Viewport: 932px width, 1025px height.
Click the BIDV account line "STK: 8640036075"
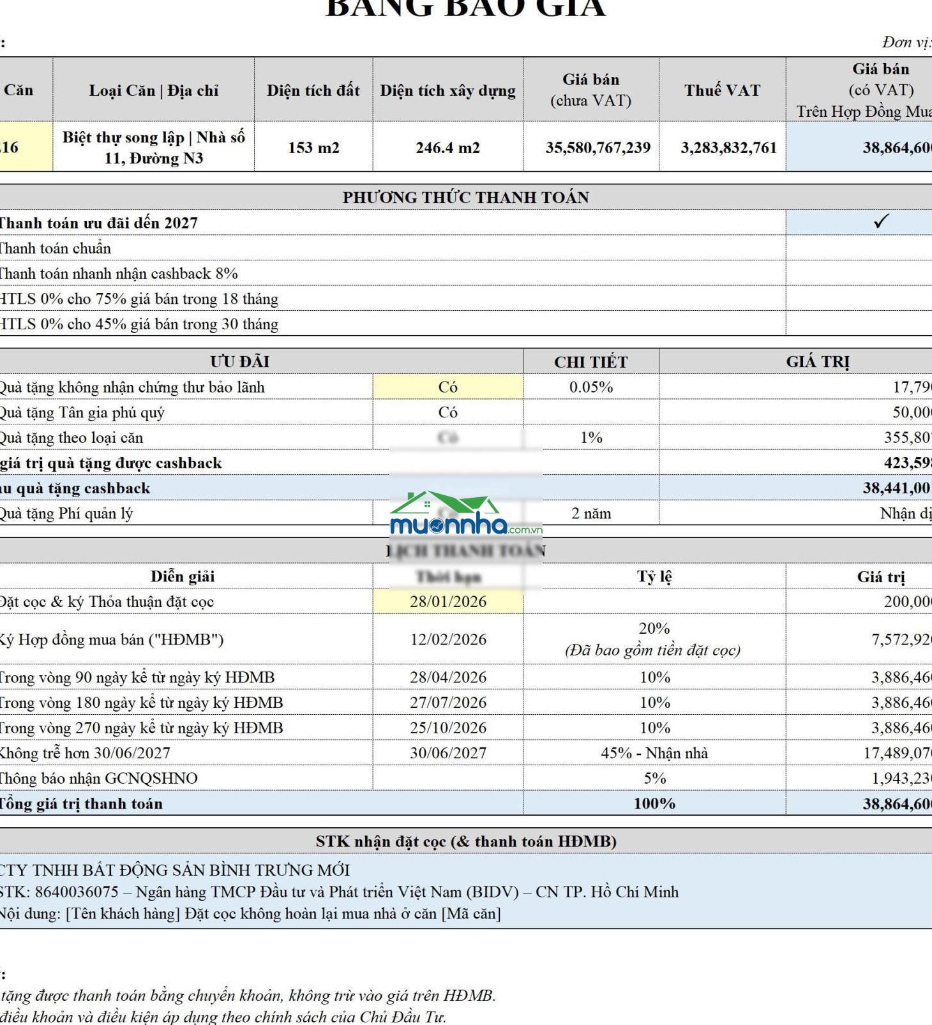pyautogui.click(x=339, y=892)
